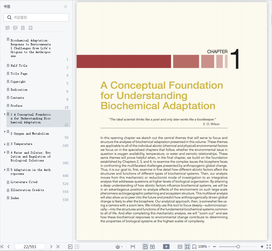The height and width of the screenshot is (251, 272).
Task: Toggle eye protection mode icon
Action: coord(118,247)
